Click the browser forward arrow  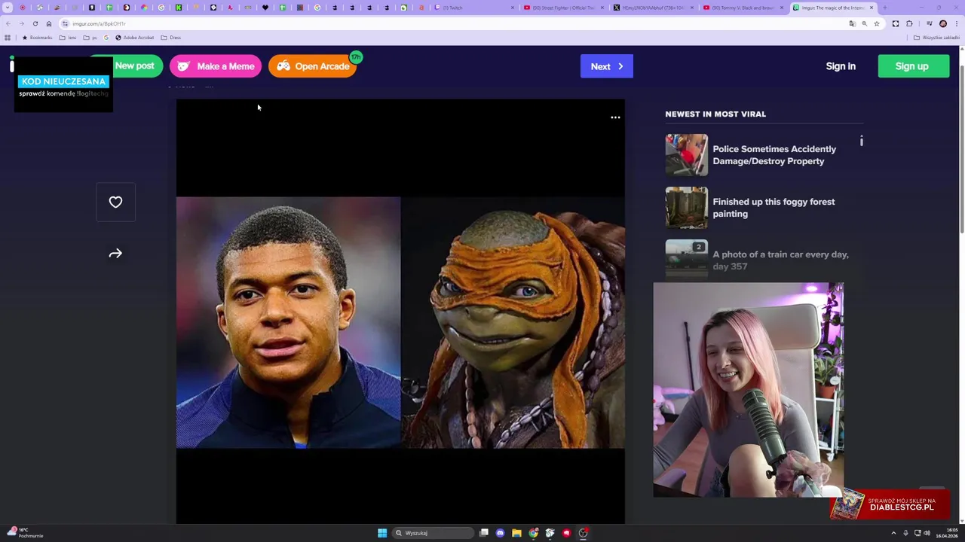coord(21,23)
